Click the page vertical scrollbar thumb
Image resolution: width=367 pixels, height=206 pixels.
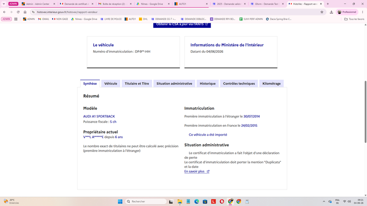point(365,112)
